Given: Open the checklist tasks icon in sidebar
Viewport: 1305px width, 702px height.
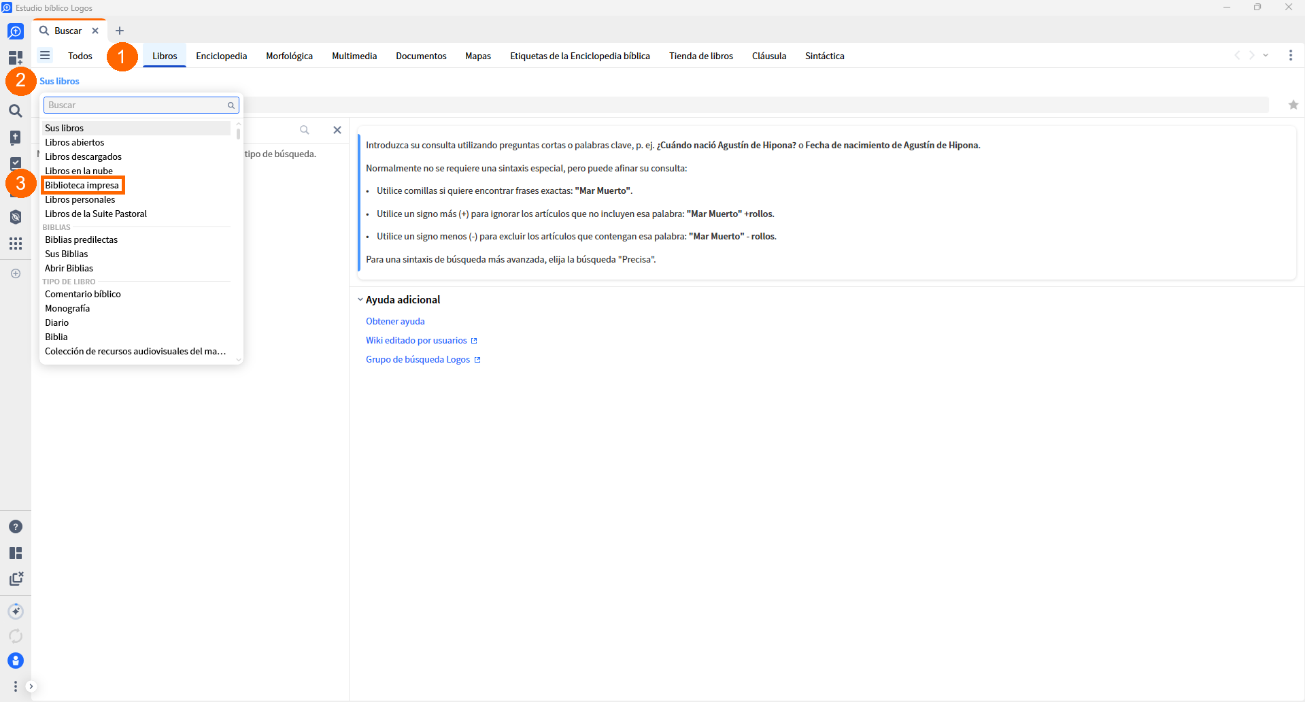Looking at the screenshot, I should click(16, 163).
